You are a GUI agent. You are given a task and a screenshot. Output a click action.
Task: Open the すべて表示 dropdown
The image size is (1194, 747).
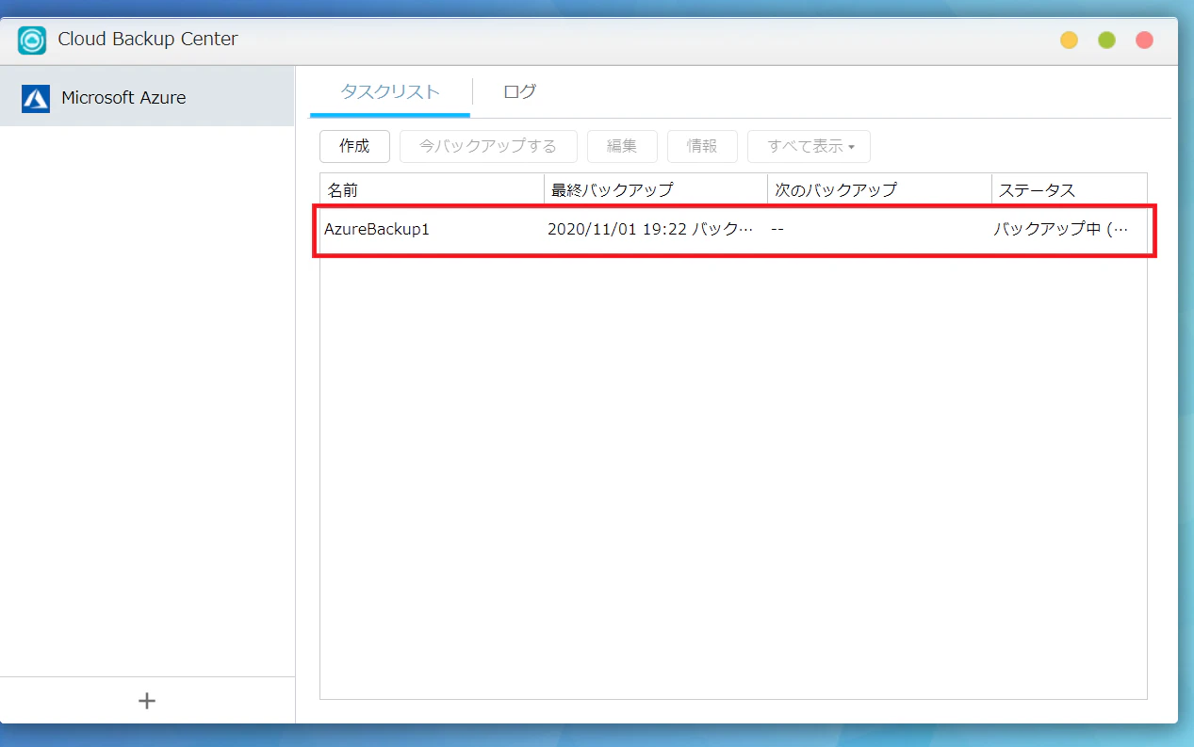(x=809, y=146)
